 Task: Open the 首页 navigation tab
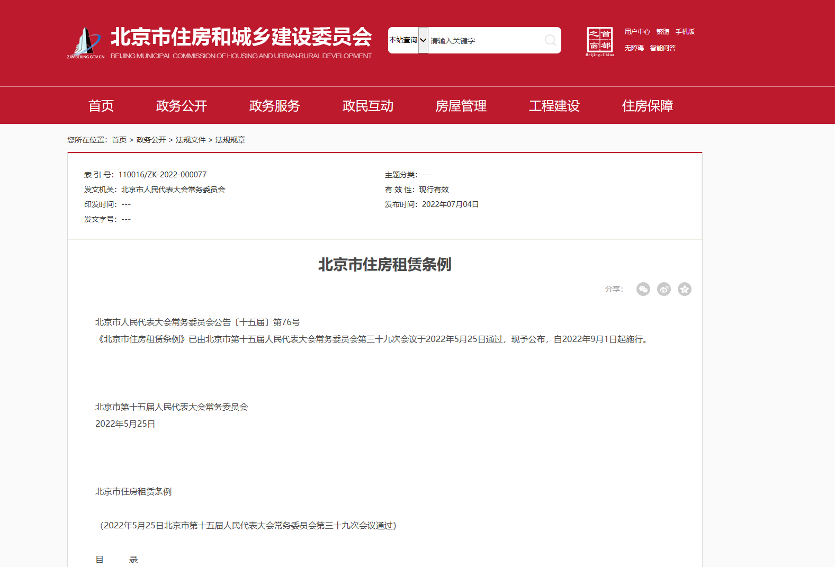point(101,106)
